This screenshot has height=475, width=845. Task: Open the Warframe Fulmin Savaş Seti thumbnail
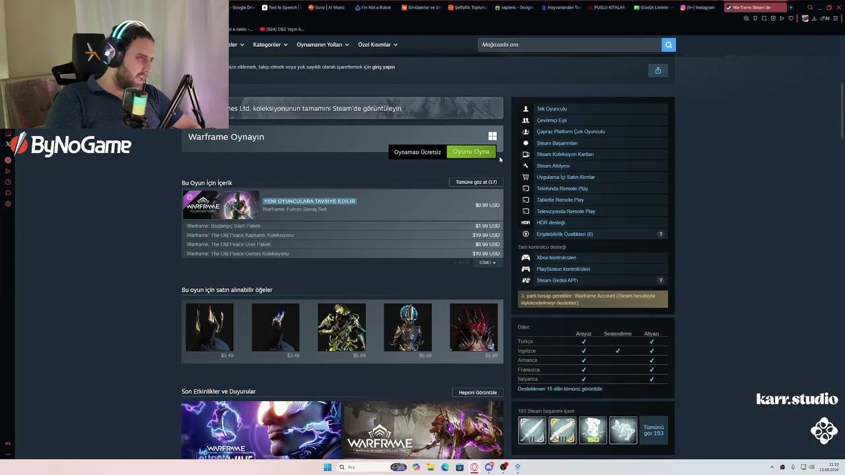point(221,205)
